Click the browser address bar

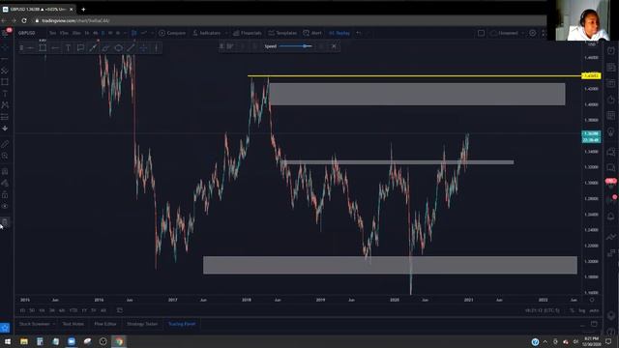[290, 20]
